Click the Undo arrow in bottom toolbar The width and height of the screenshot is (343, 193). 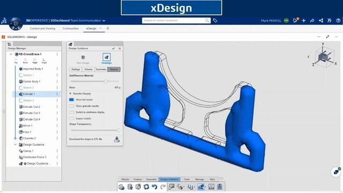pyautogui.click(x=154, y=187)
